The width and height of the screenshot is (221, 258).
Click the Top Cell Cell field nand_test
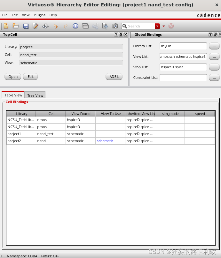coord(71,55)
